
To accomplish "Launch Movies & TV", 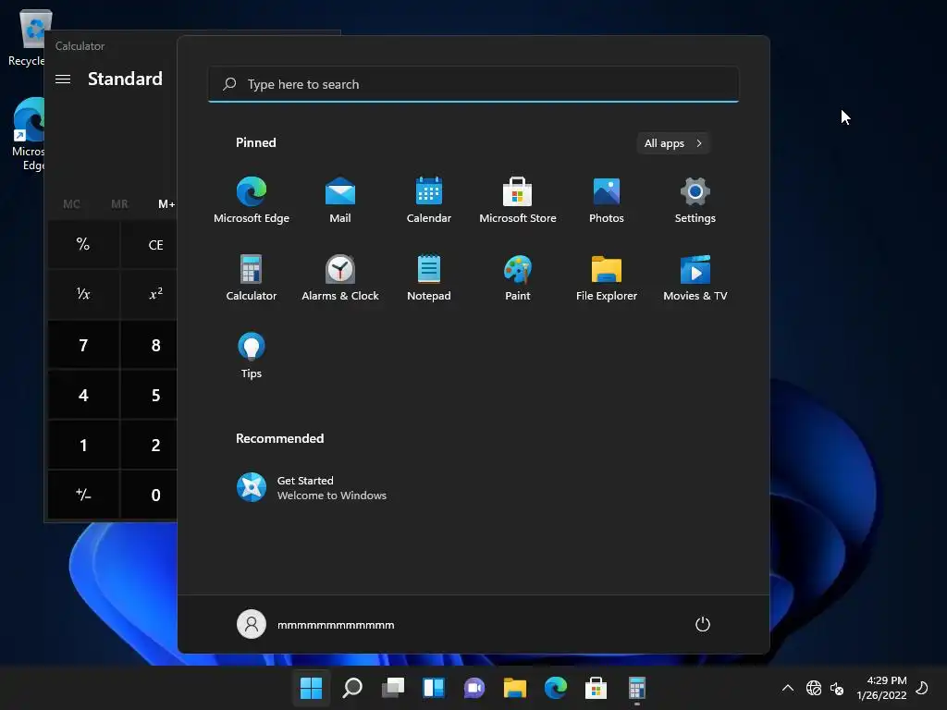I will (x=695, y=277).
